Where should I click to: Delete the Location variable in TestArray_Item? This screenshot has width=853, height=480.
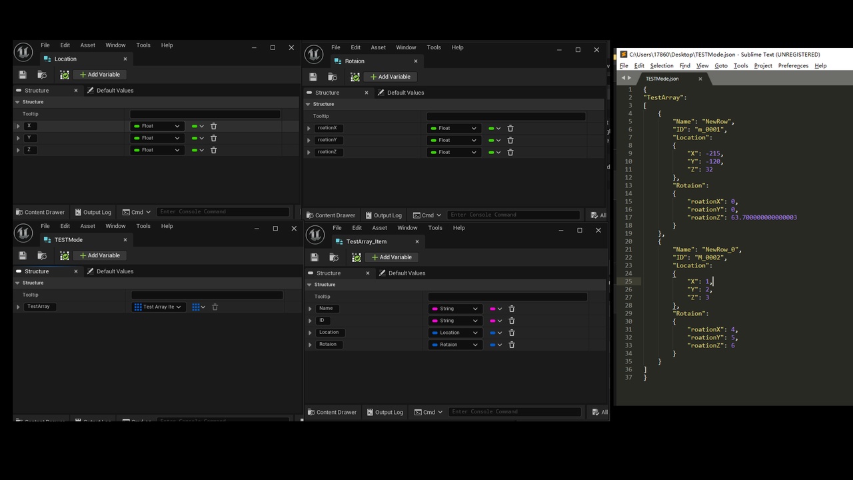pos(512,333)
